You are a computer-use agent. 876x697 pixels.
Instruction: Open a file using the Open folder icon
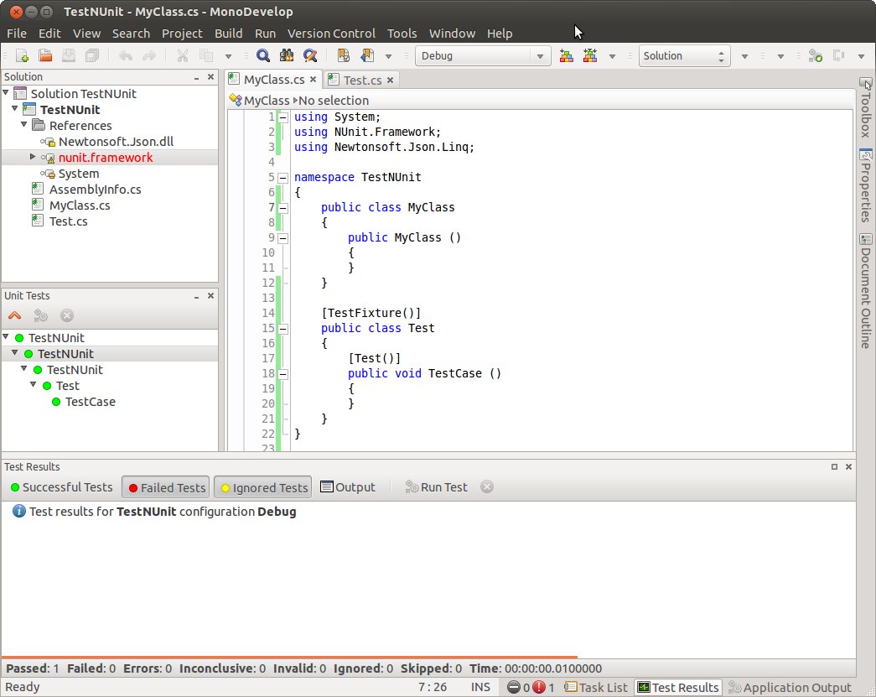[x=45, y=55]
